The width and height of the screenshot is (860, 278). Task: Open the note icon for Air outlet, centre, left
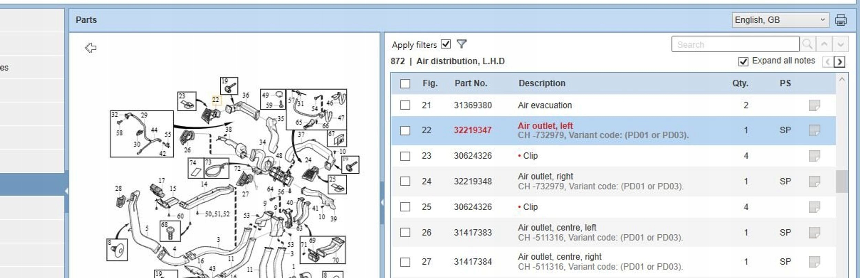pos(814,232)
